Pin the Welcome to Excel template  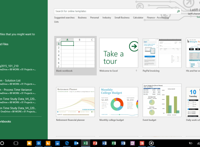tap(136, 71)
